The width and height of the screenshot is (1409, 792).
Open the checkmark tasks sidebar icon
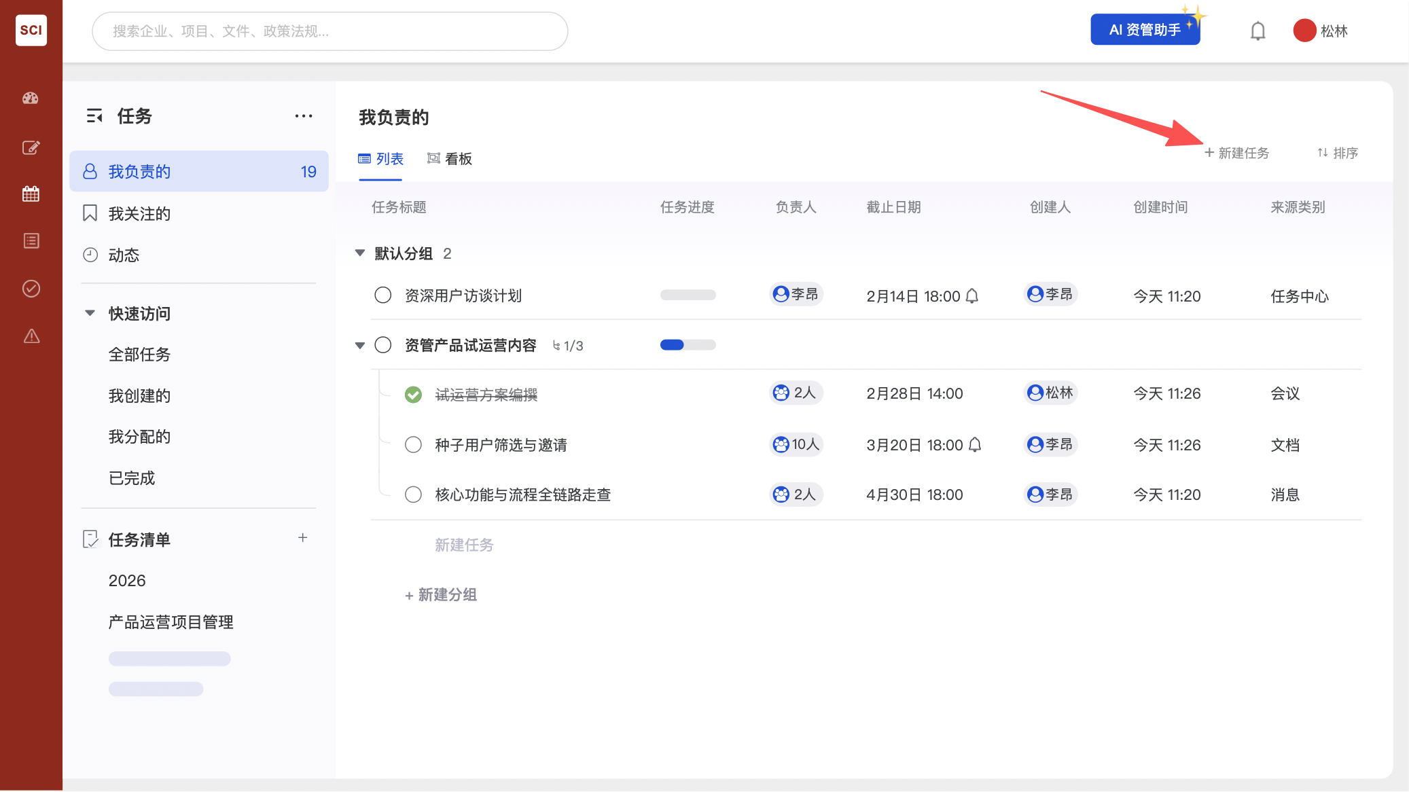(31, 289)
